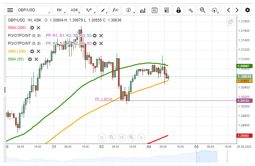Screen dimensions: 255x166
Task: Toggle the chart lock icon
Action: (x=179, y=10)
